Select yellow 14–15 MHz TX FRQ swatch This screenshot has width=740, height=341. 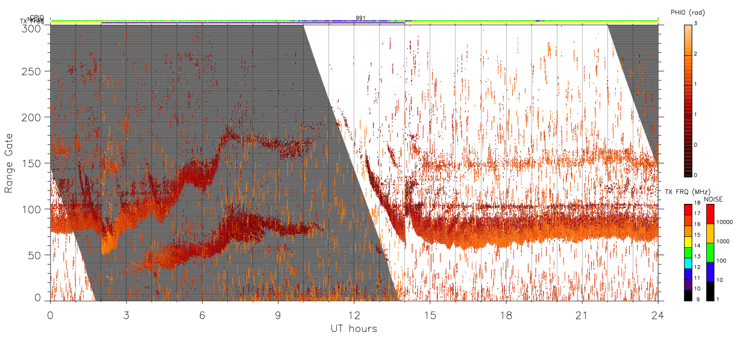(x=688, y=242)
